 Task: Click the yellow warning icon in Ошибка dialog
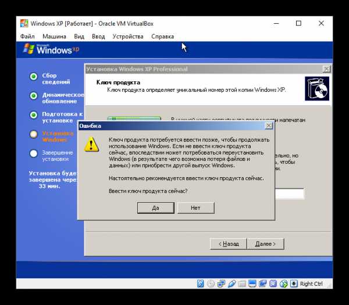tap(92, 144)
